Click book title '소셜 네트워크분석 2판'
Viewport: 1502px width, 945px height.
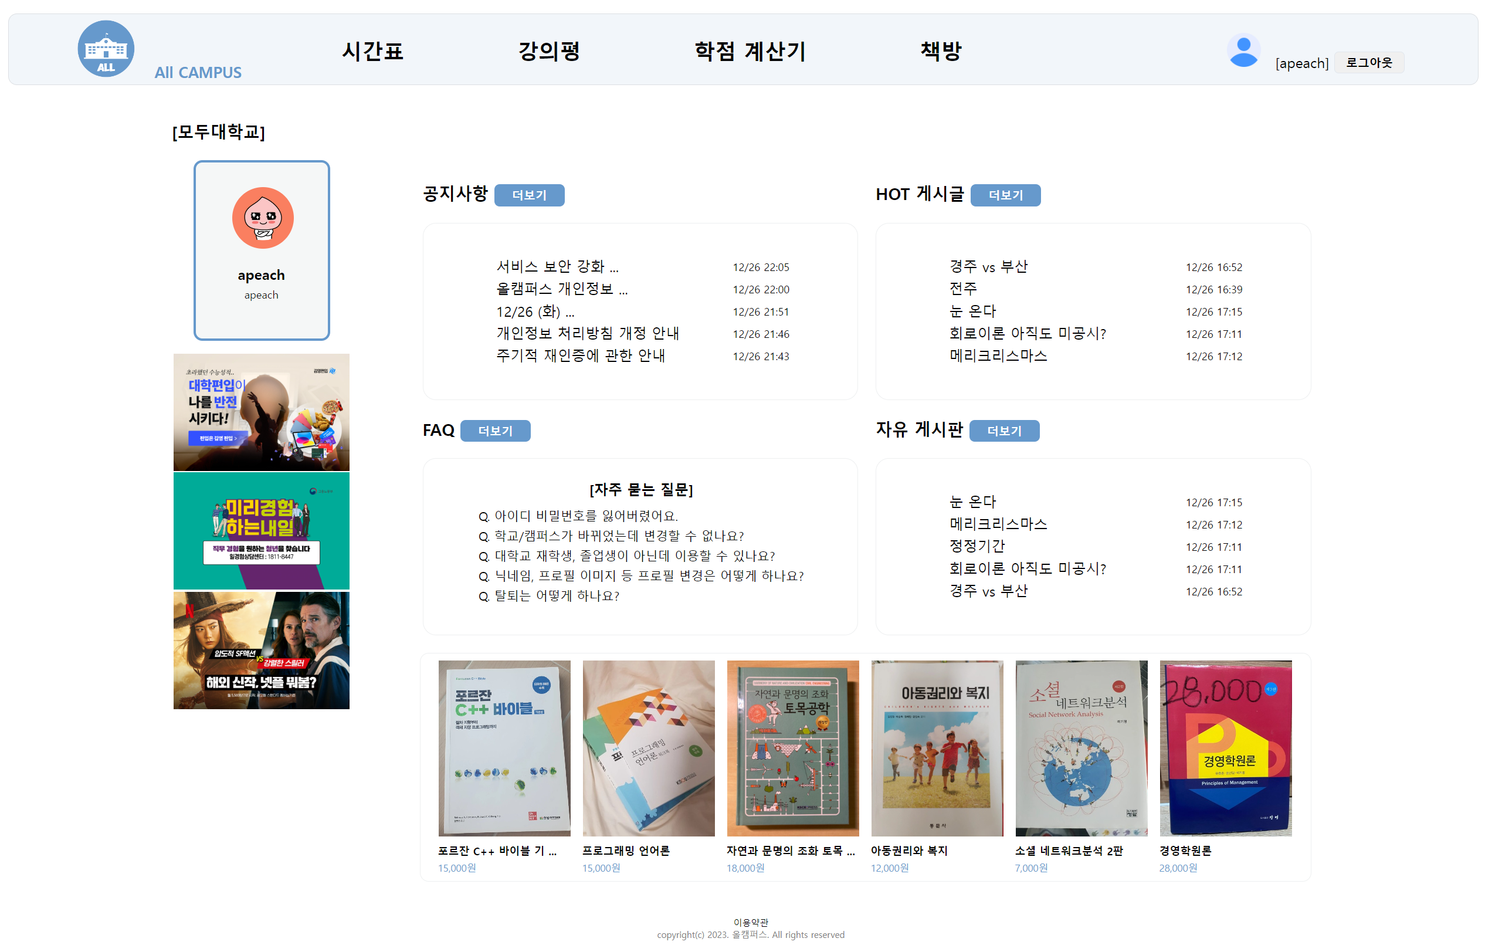(x=1069, y=851)
